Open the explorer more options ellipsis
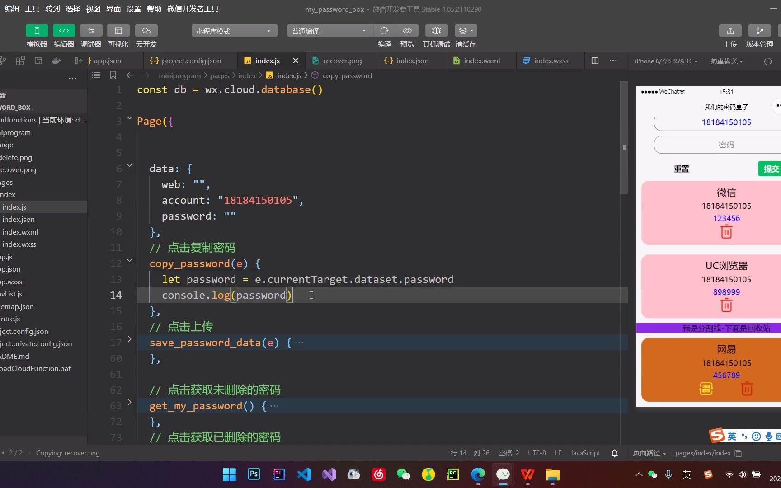Viewport: 781px width, 488px height. pyautogui.click(x=72, y=79)
